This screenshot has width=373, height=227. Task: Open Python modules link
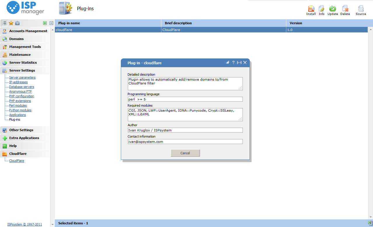[20, 110]
